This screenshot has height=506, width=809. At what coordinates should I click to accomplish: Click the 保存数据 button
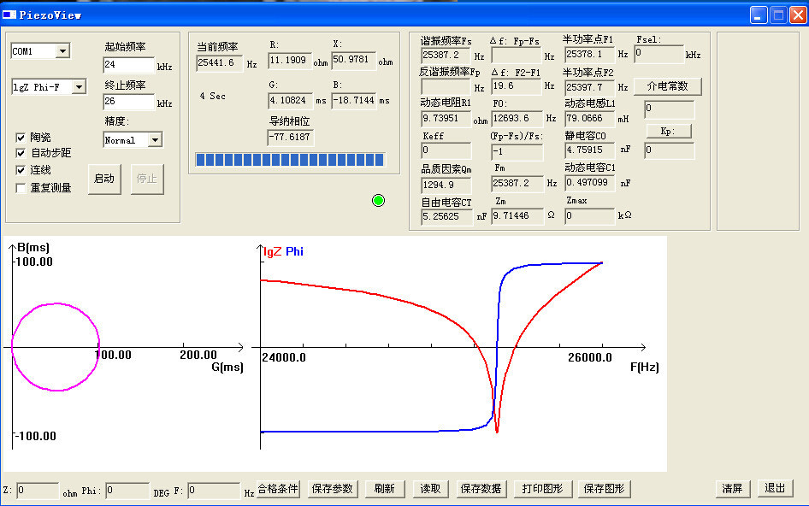point(481,489)
